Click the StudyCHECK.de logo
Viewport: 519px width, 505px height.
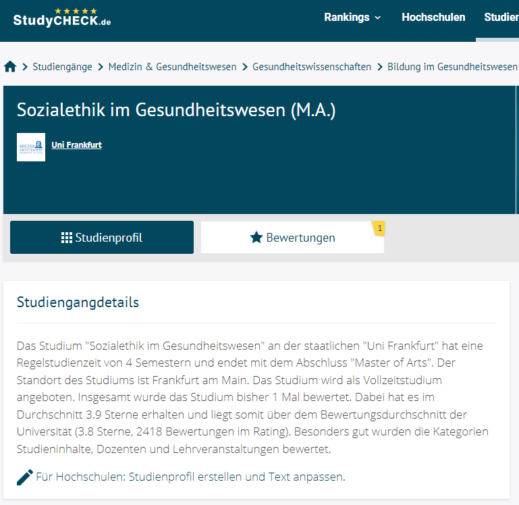[x=62, y=21]
